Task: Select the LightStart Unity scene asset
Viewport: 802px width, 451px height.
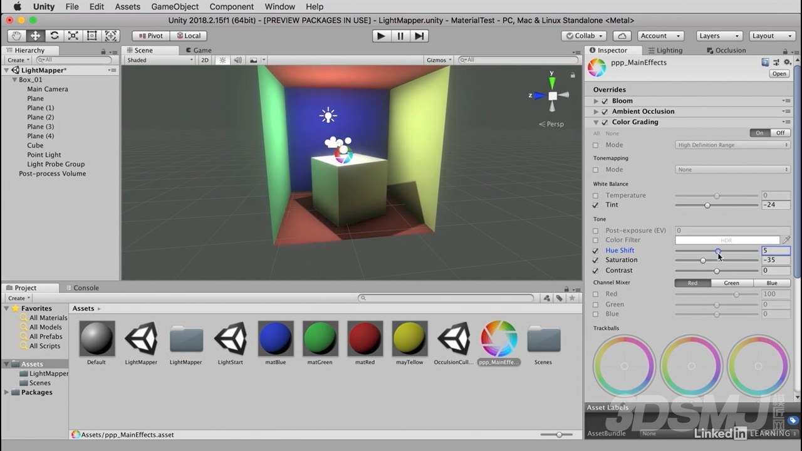Action: pyautogui.click(x=231, y=339)
